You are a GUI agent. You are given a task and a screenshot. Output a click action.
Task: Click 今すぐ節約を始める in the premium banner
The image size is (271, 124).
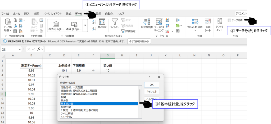(x=139, y=41)
